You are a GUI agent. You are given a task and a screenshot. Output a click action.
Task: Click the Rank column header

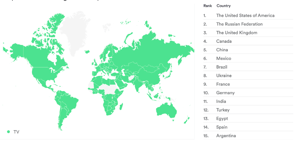208,6
